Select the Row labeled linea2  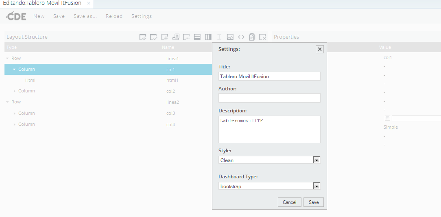coord(108,102)
